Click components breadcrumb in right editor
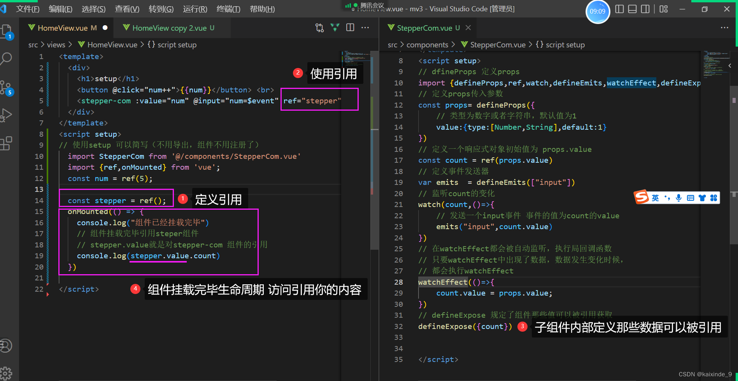 point(427,45)
